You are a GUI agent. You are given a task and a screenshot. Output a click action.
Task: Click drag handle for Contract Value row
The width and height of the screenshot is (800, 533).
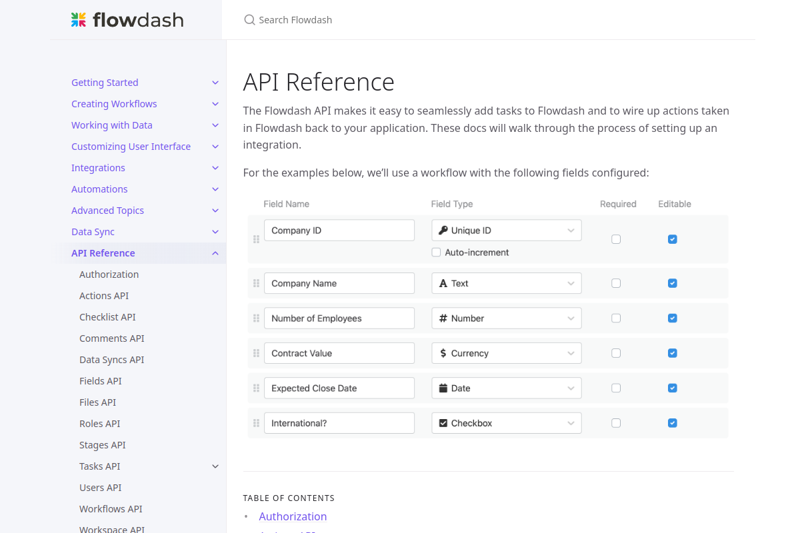click(x=256, y=353)
